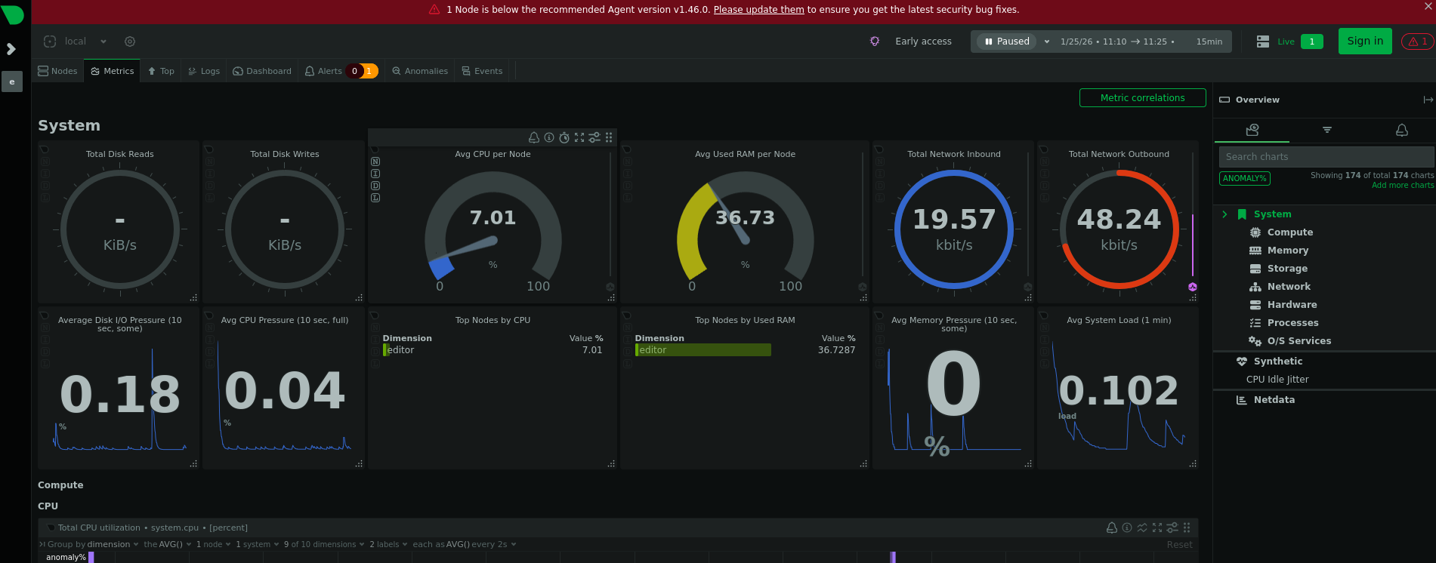Expand the left sidebar chevron
The width and height of the screenshot is (1436, 563).
coord(11,49)
